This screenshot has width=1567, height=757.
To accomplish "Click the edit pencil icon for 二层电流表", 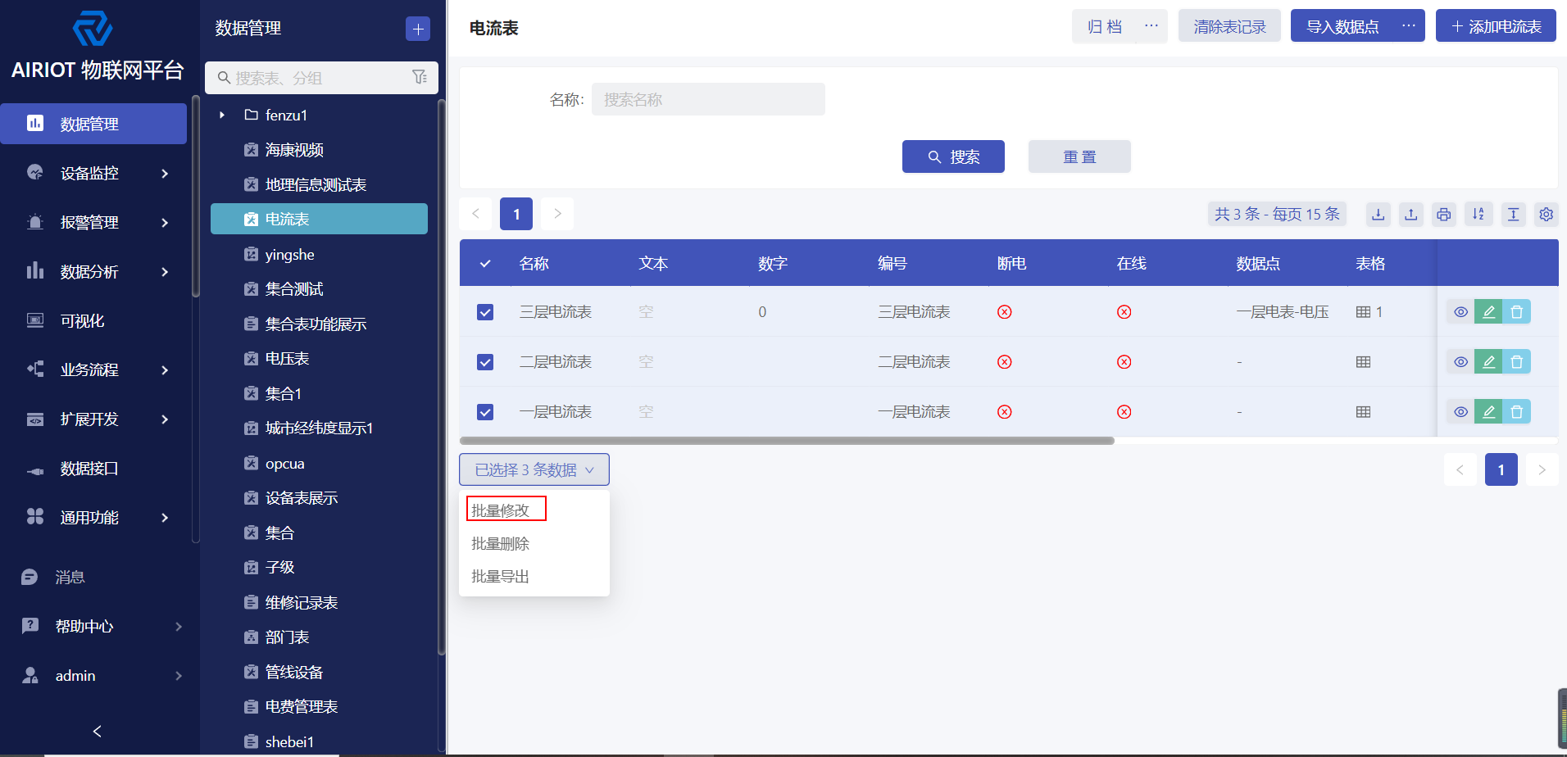I will point(1488,361).
